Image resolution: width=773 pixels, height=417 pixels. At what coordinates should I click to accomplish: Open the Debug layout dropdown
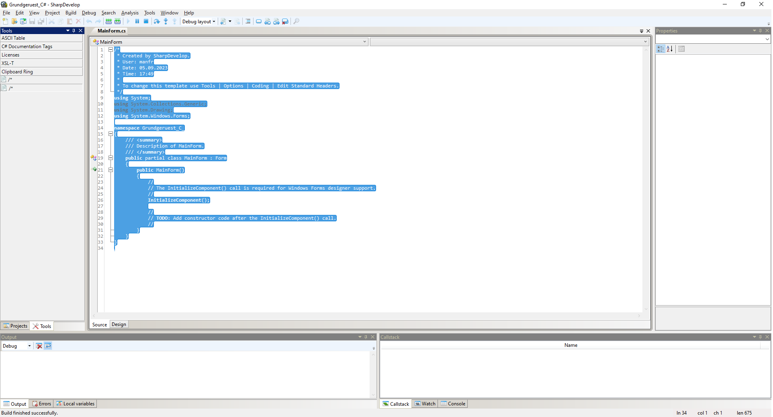(x=199, y=22)
